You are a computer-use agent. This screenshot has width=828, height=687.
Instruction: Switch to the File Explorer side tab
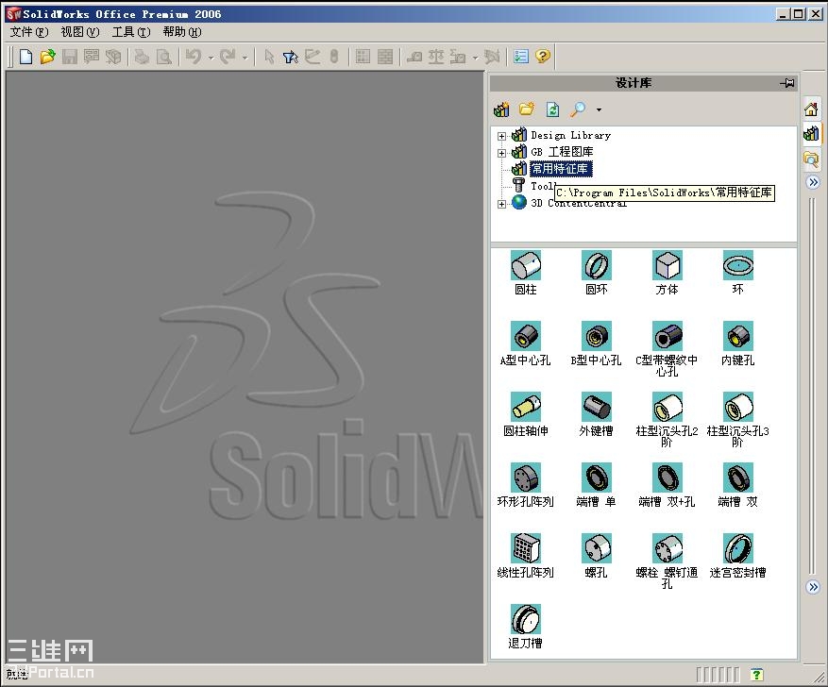coord(811,159)
